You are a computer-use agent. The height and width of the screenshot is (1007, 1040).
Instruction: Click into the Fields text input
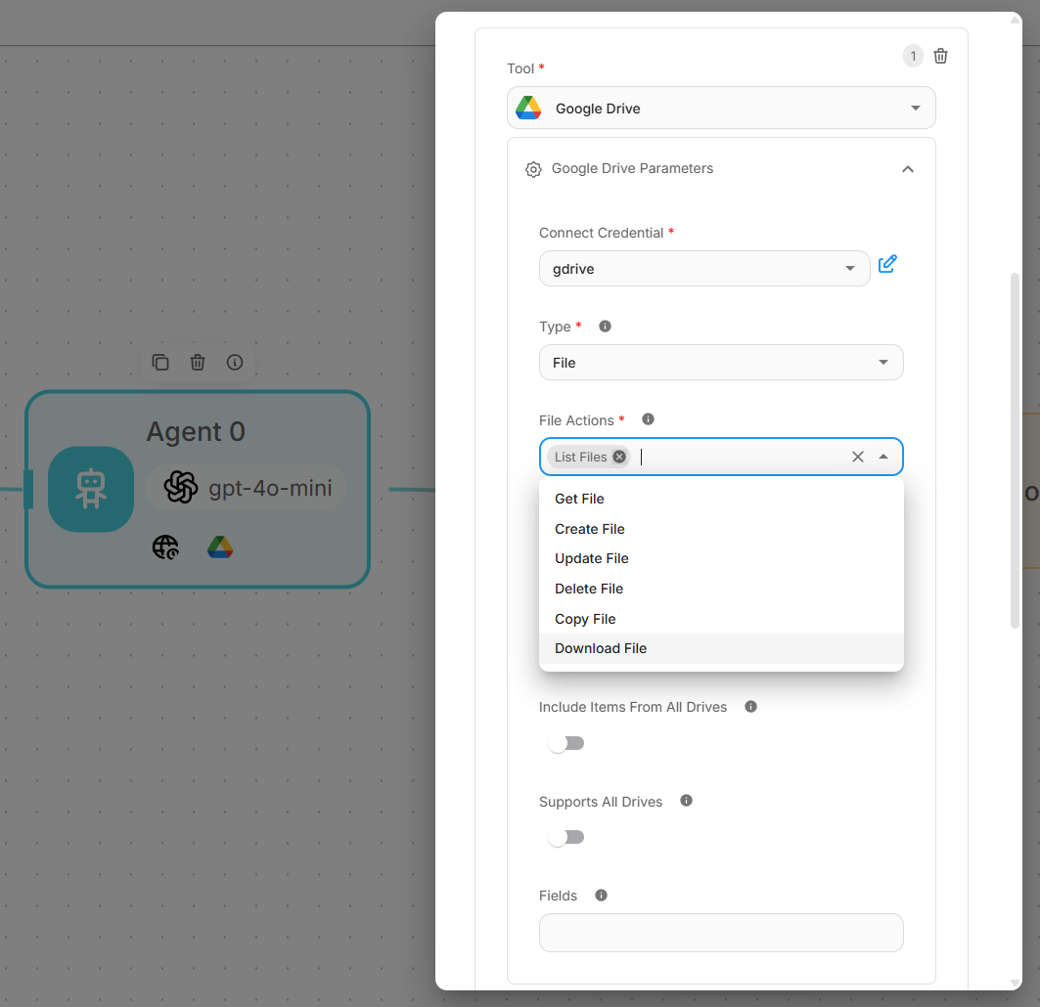[x=720, y=933]
